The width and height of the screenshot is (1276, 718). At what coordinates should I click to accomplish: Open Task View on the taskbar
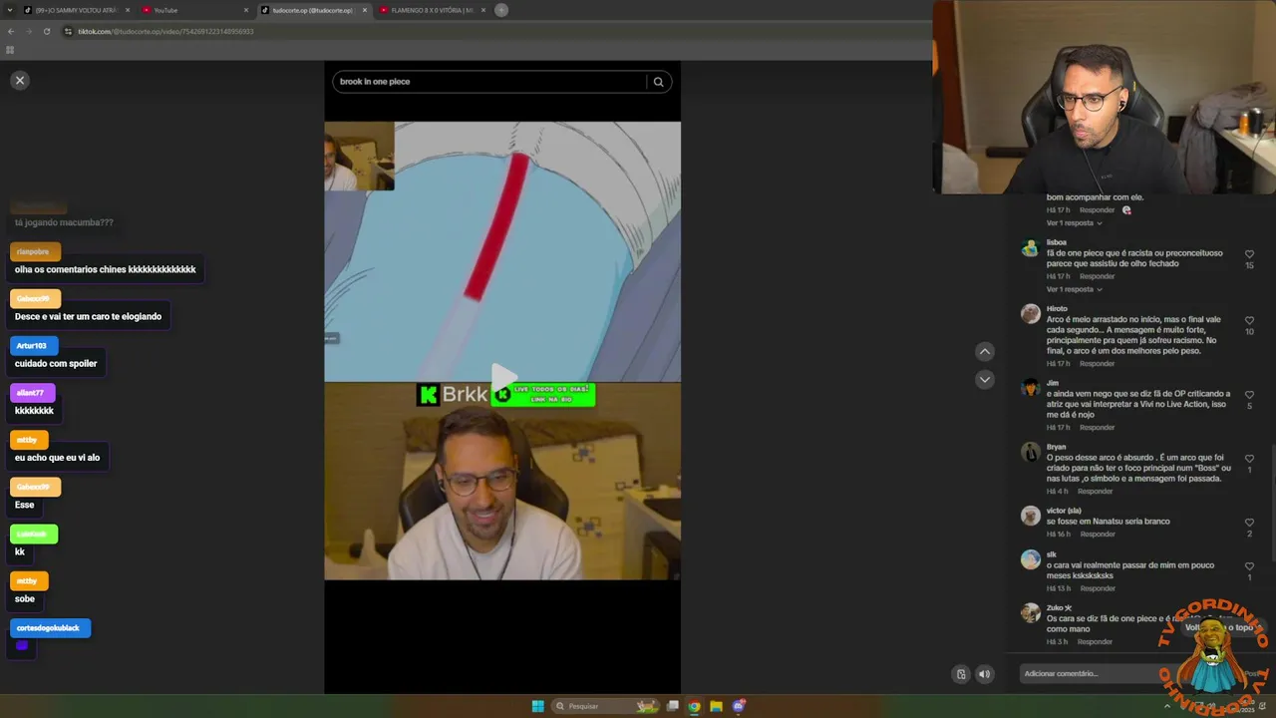click(673, 706)
